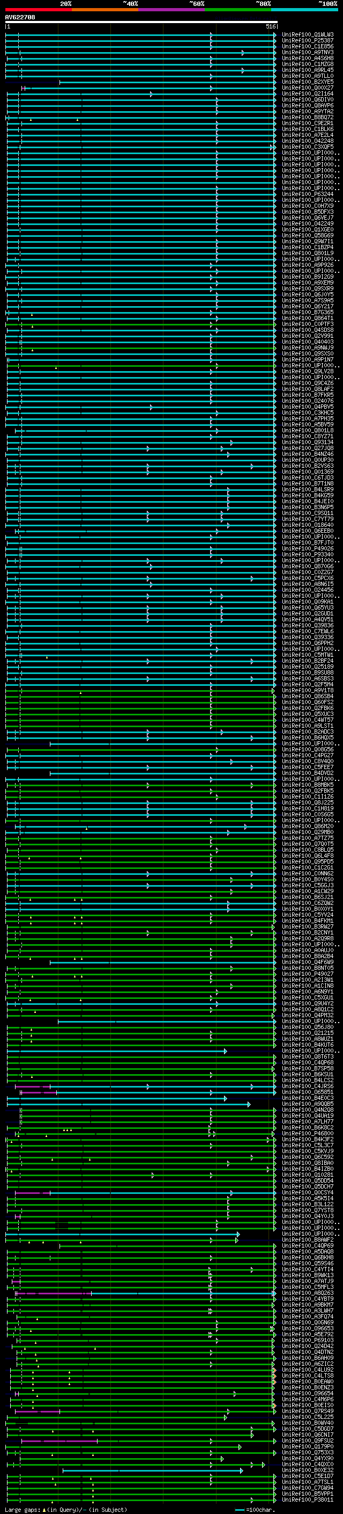Open hit UniRef100_Q24456

tap(308, 590)
